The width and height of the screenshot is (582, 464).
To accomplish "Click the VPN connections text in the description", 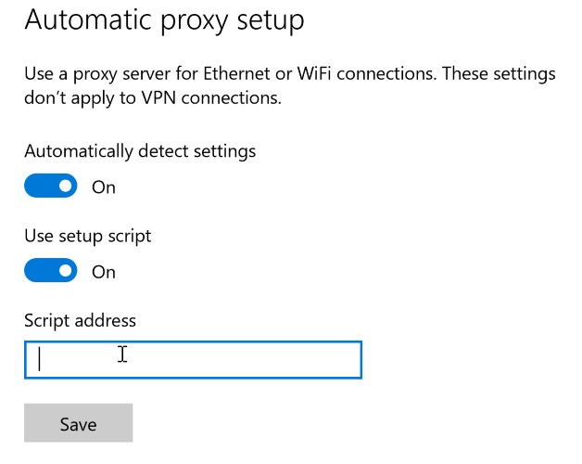I will tap(211, 98).
